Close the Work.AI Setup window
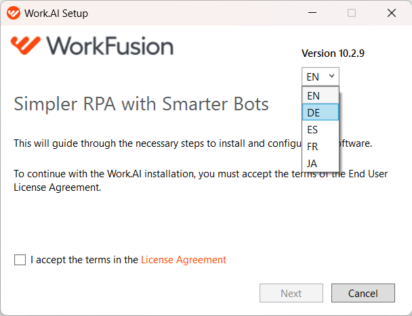This screenshot has width=412, height=316. (x=392, y=13)
